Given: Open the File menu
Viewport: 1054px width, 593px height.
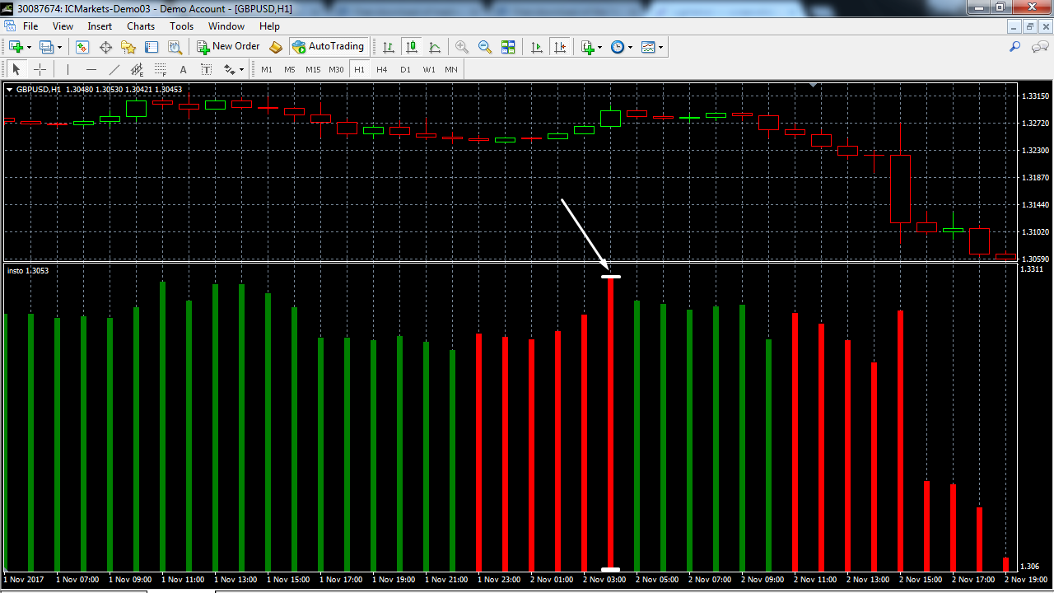Looking at the screenshot, I should pyautogui.click(x=30, y=26).
